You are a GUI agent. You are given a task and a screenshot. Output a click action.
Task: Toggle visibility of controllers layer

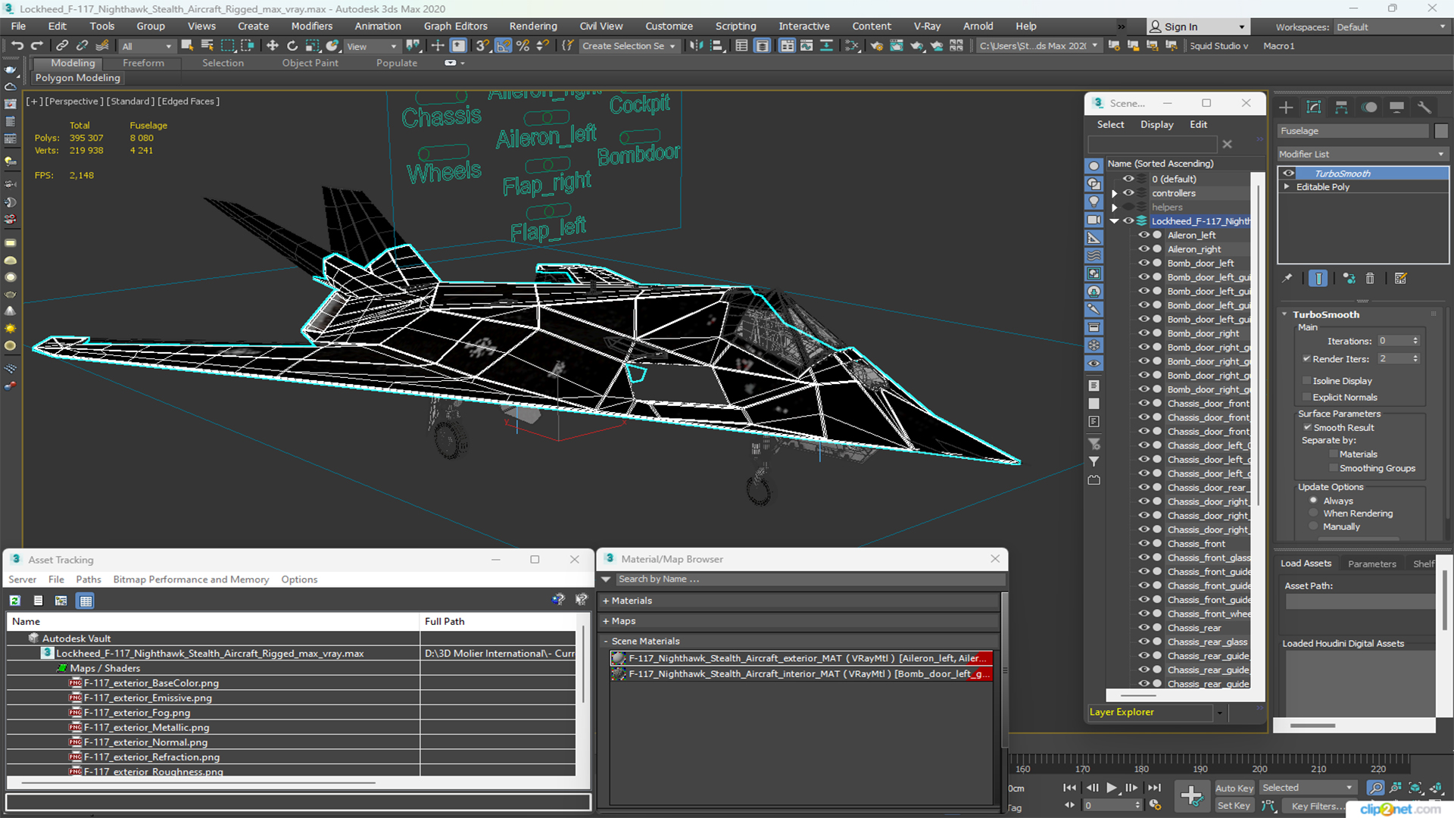[x=1128, y=193]
